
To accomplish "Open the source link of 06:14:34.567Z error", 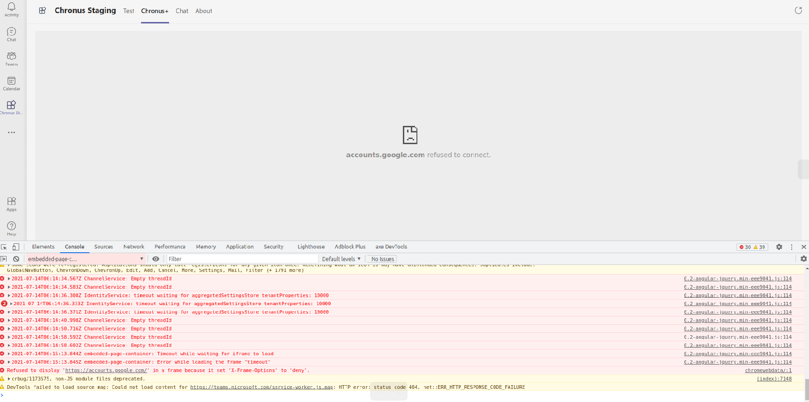I will [x=738, y=279].
